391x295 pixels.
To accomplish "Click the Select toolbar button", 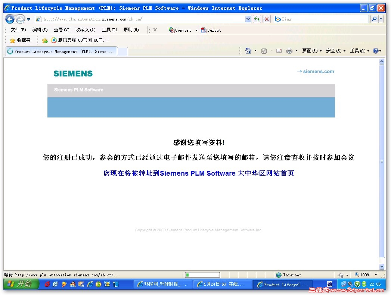I will coord(211,30).
